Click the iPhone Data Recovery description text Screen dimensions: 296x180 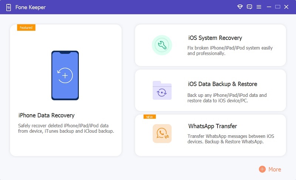[65, 128]
